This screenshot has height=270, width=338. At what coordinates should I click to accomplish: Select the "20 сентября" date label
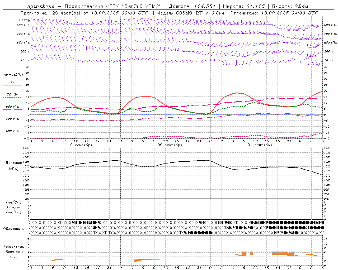[170, 145]
